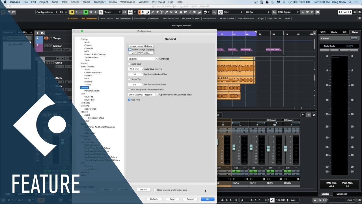This screenshot has height=204, width=362.
Task: Click the Cancel button in Preferences
Action: (x=190, y=199)
